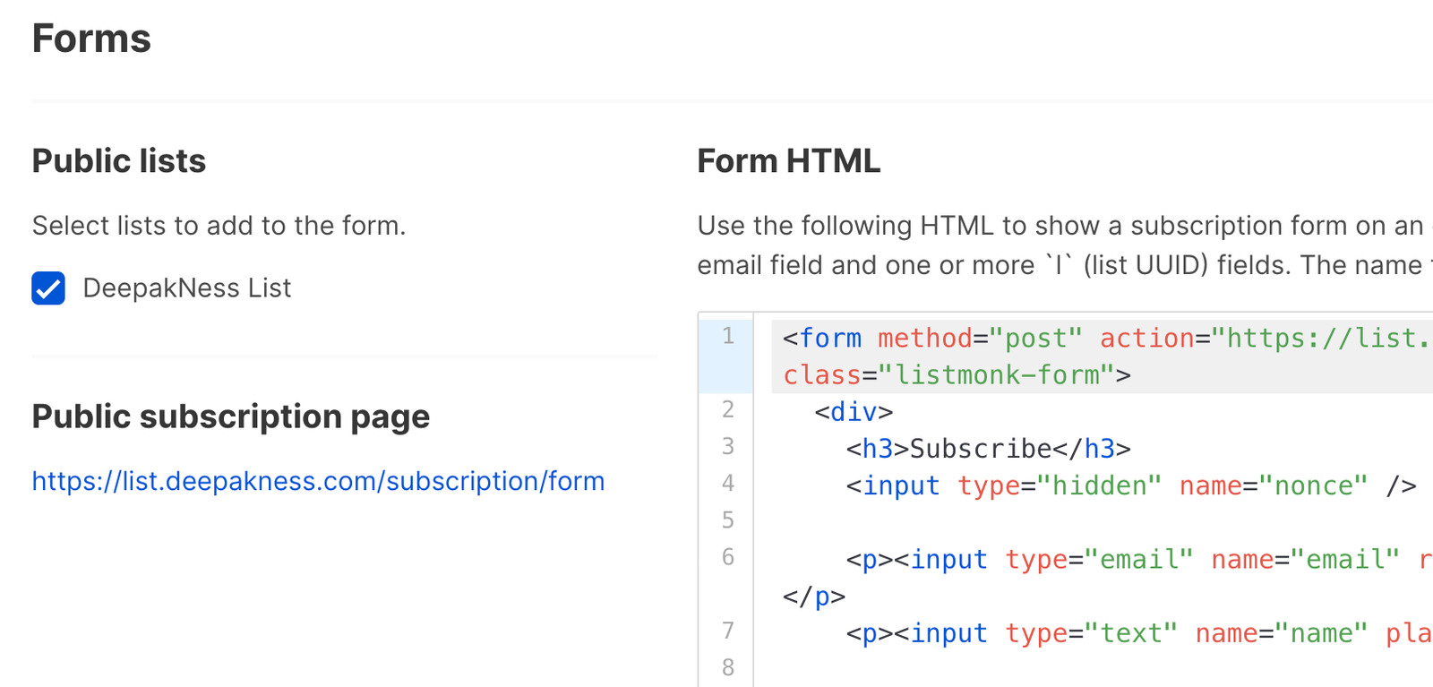Viewport: 1433px width, 687px height.
Task: Click line number 6 in the code gutter
Action: (x=727, y=557)
